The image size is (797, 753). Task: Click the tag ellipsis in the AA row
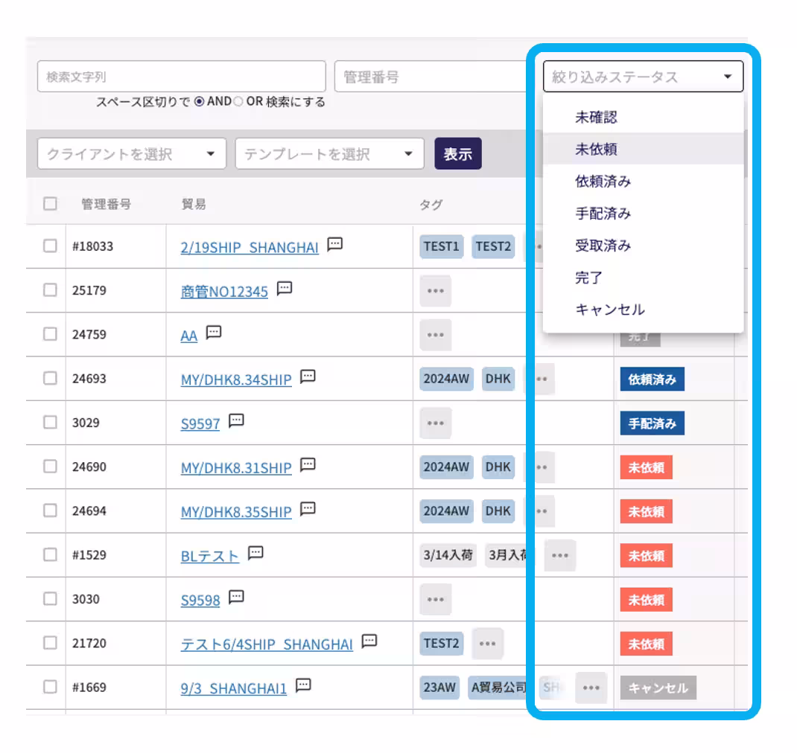(x=435, y=335)
